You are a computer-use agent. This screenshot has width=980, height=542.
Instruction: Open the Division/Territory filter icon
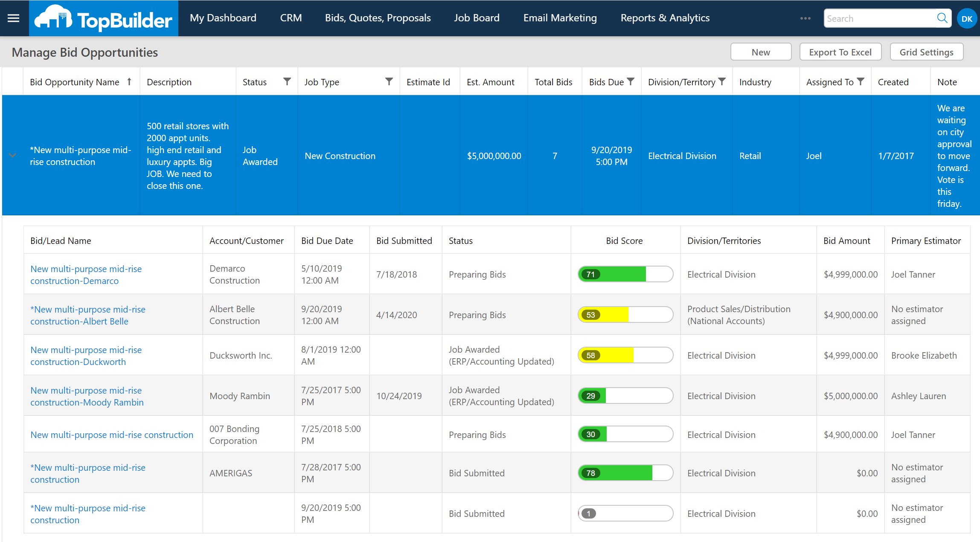722,81
